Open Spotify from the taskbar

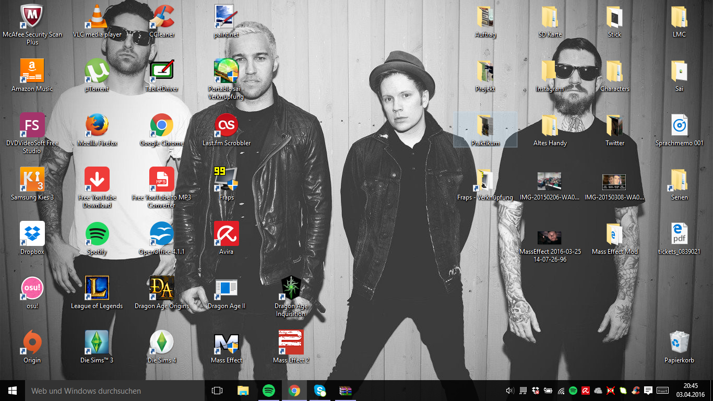click(269, 391)
